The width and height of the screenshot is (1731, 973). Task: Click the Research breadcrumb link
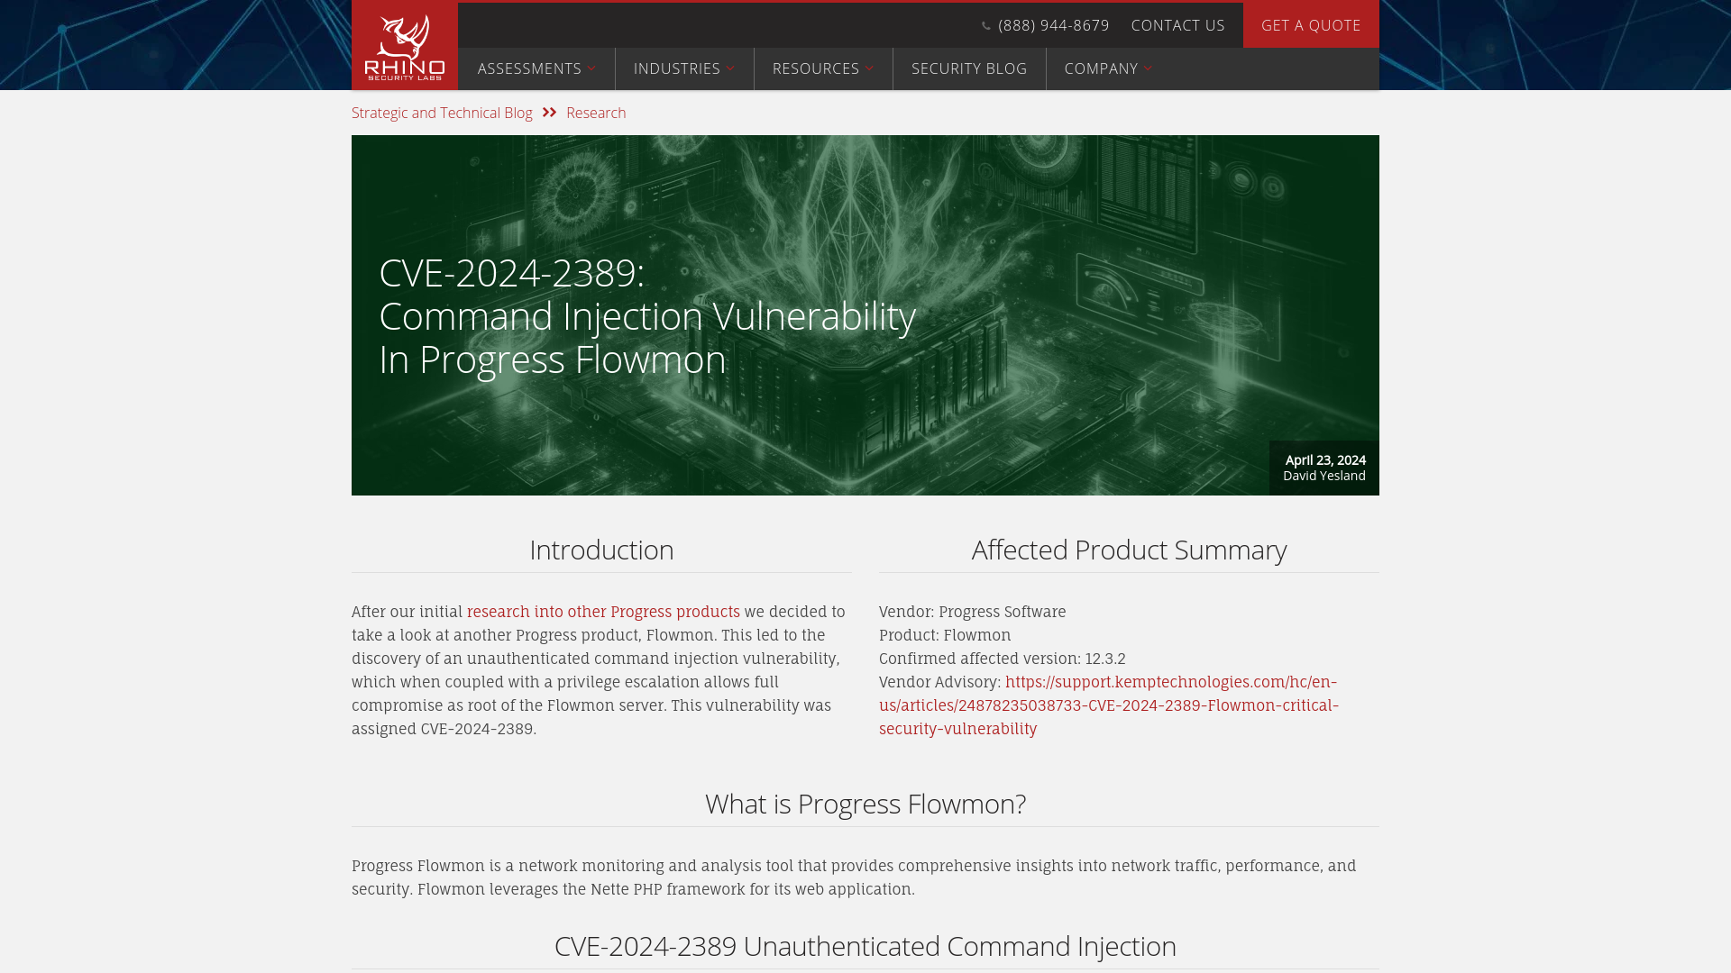click(x=596, y=112)
